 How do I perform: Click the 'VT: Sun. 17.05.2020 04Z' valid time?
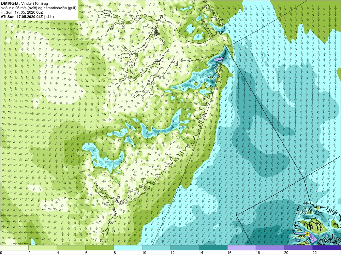tap(22, 17)
